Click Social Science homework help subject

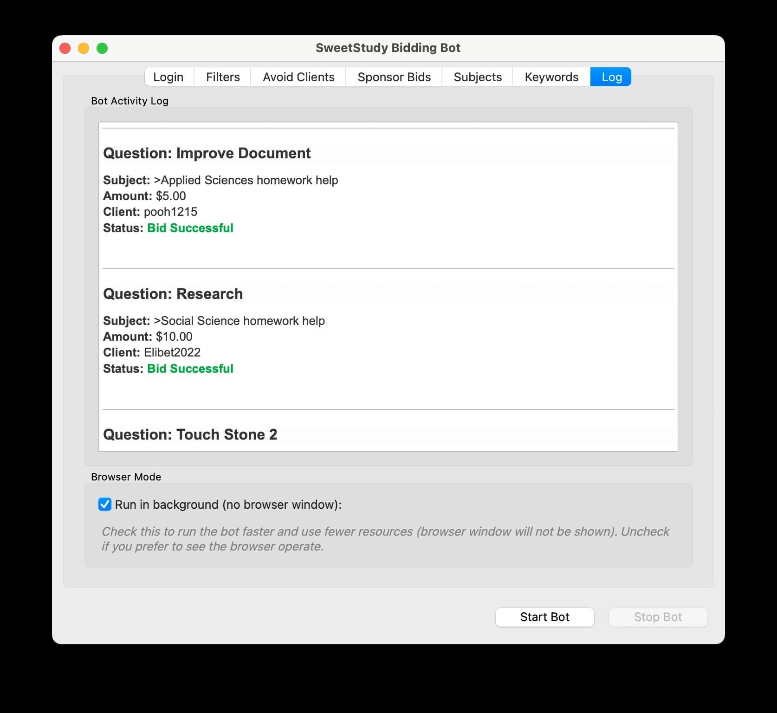240,321
